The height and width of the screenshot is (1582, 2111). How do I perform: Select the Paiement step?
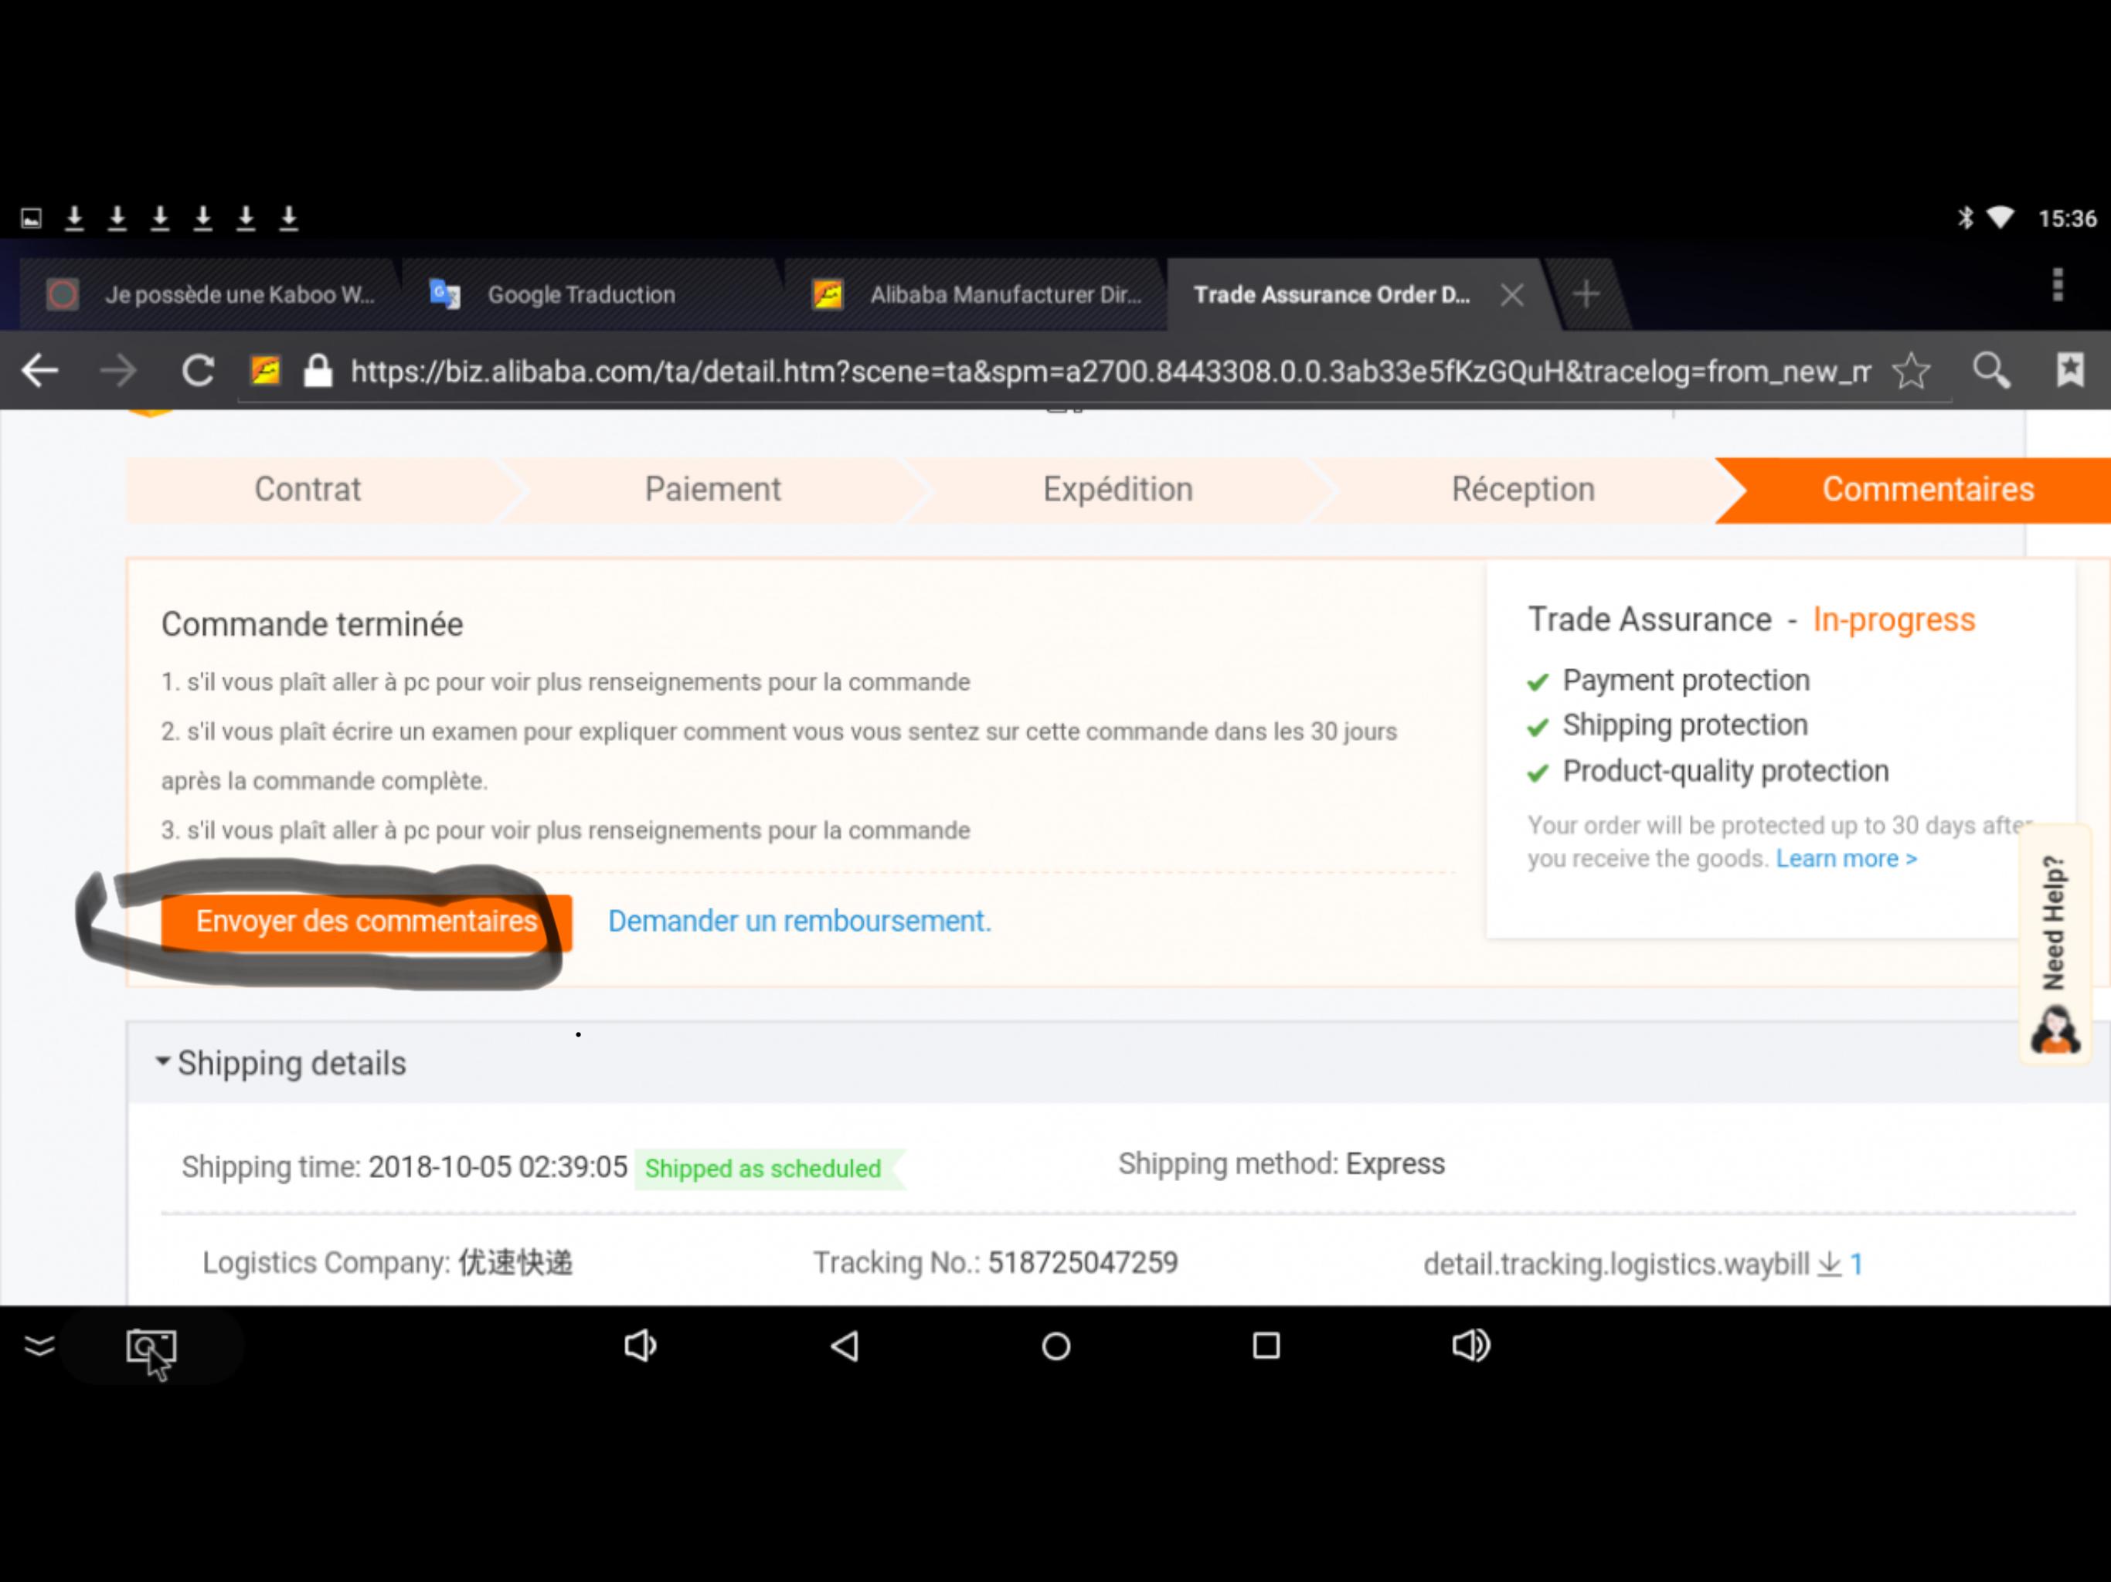pos(712,490)
